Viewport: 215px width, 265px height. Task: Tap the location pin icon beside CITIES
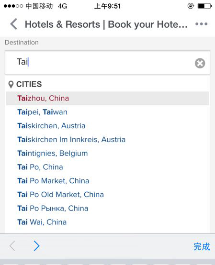pyautogui.click(x=11, y=85)
